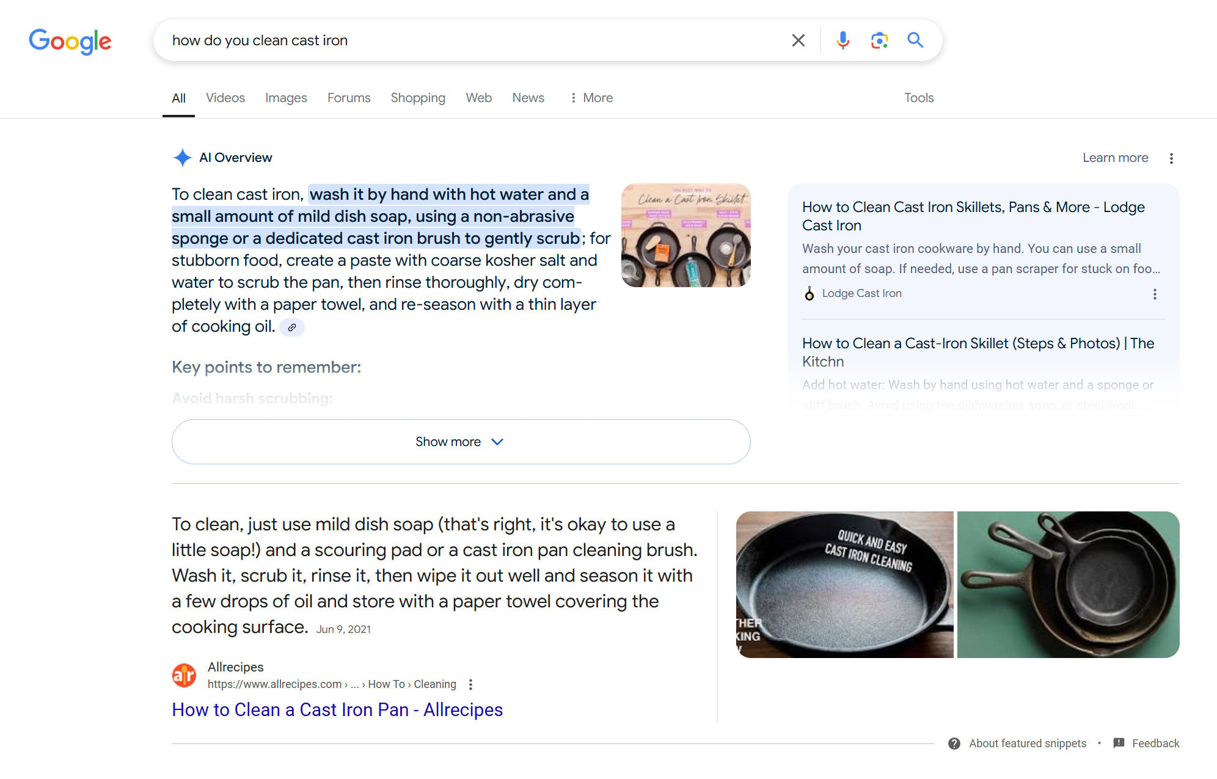Select the Videos search tab

(225, 98)
